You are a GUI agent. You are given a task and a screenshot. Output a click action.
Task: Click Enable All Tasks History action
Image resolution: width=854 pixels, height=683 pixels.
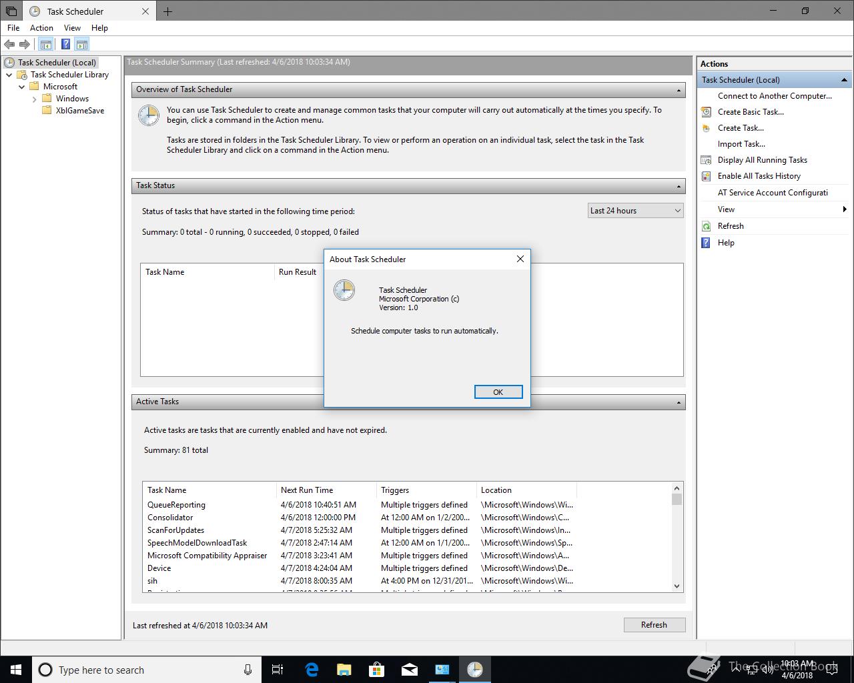coord(759,176)
